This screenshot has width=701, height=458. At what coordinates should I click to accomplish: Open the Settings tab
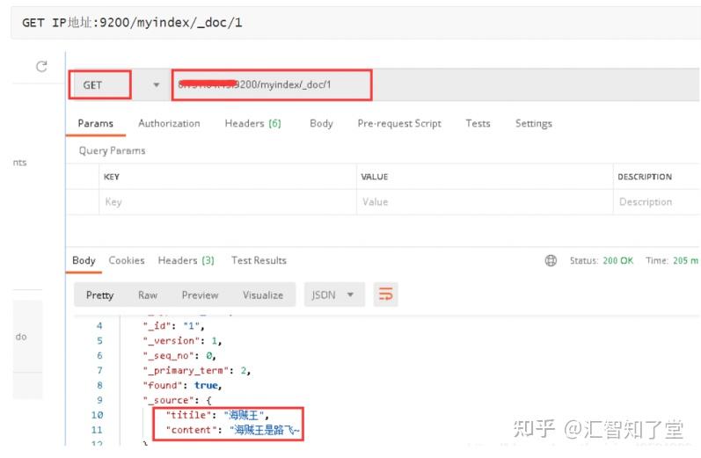pyautogui.click(x=533, y=123)
